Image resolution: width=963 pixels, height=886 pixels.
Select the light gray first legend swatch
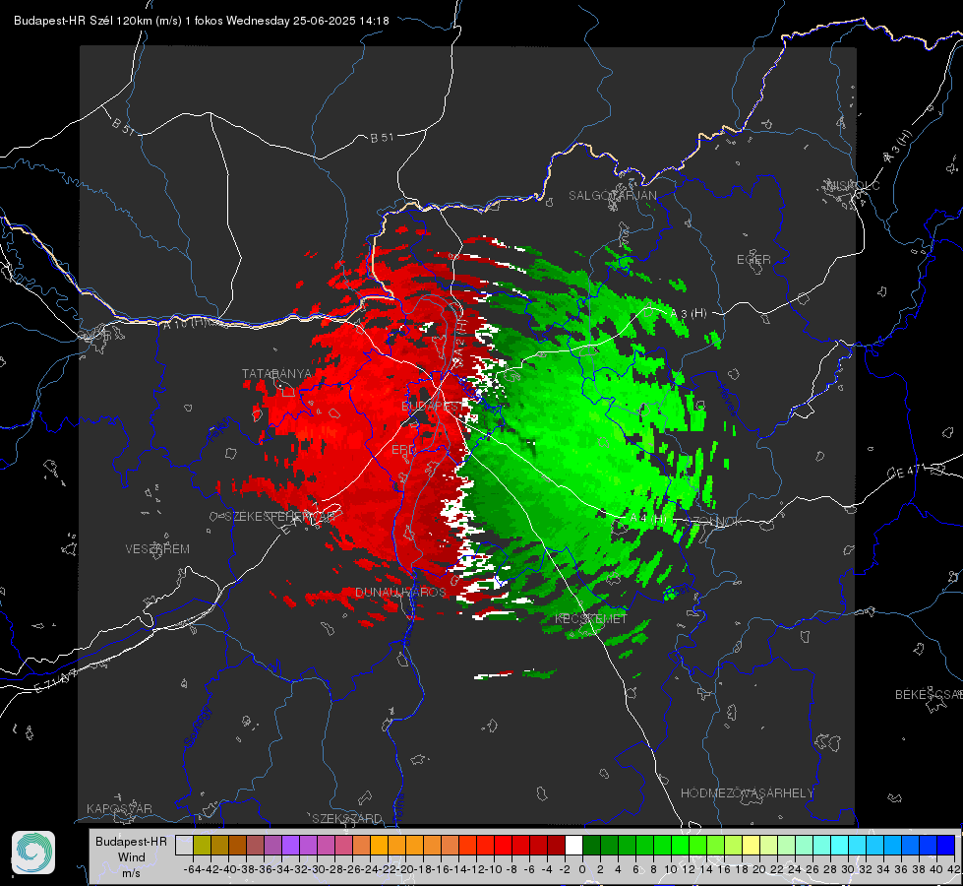184,846
